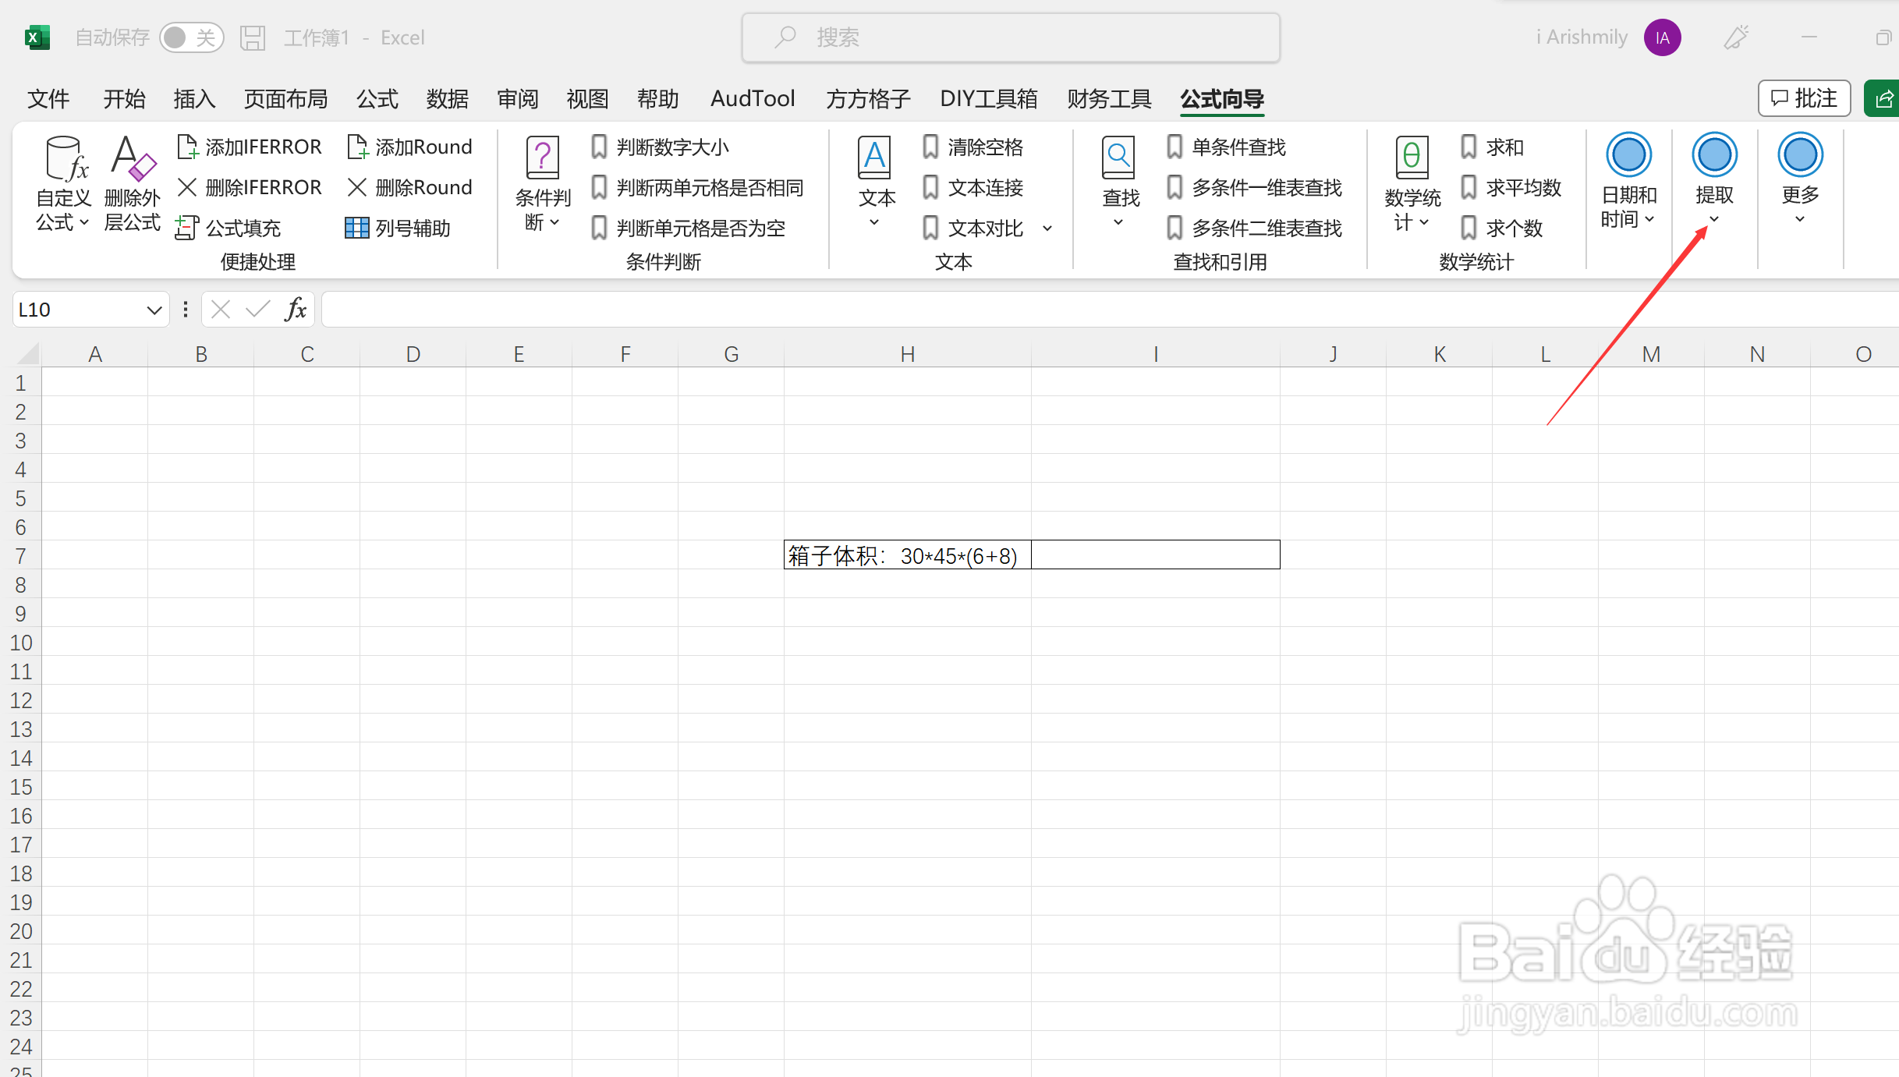Click 文本对比 in the ribbon
The image size is (1899, 1077).
point(973,228)
